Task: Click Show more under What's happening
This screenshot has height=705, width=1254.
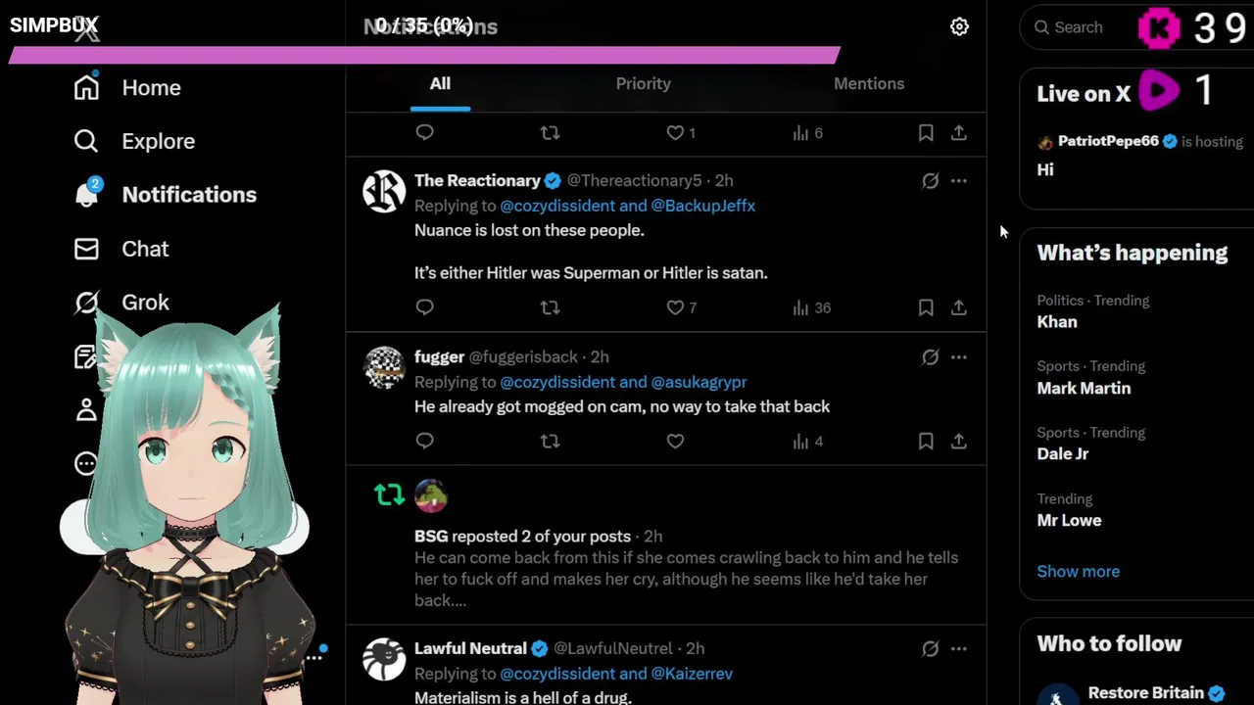Action: [x=1078, y=571]
